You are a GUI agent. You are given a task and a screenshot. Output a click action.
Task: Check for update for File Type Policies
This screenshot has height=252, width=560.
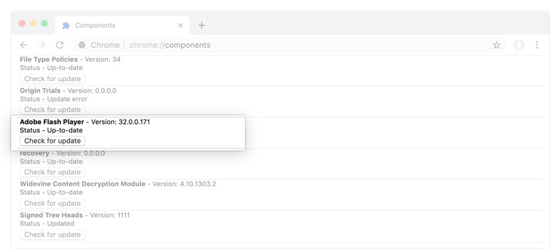point(52,78)
